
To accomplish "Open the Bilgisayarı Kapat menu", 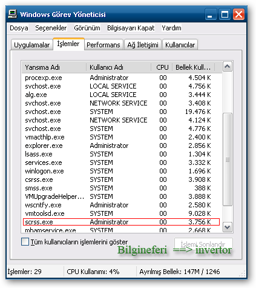I will [x=131, y=28].
